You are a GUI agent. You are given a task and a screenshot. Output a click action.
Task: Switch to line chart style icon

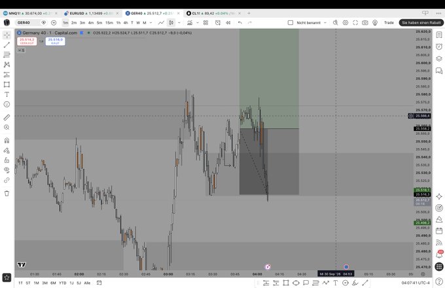161,23
